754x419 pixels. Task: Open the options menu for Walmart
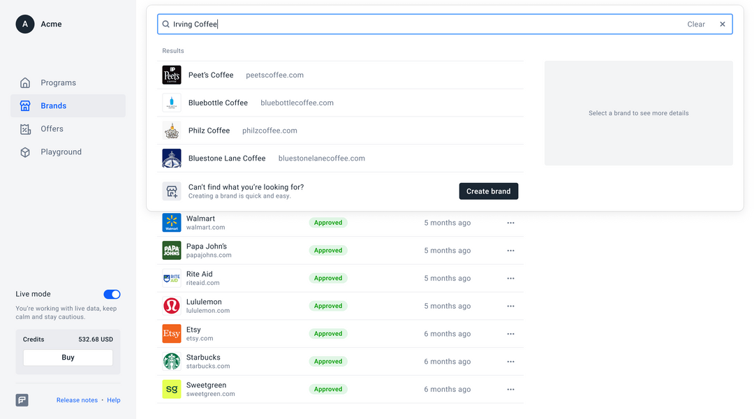tap(510, 223)
